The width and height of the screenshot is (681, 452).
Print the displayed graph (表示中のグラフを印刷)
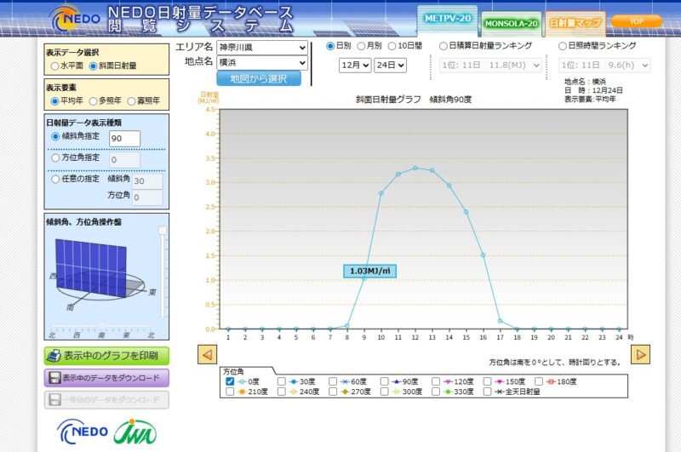tap(106, 355)
